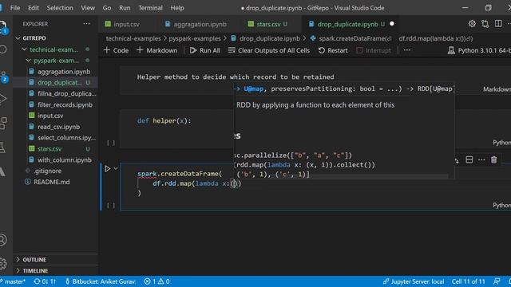Open the Terminal menu
511x287 pixels.
click(150, 8)
